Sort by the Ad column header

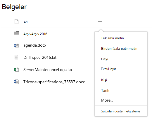click(25, 22)
